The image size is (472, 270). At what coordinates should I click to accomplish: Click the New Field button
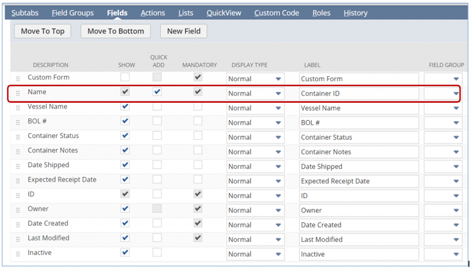183,31
